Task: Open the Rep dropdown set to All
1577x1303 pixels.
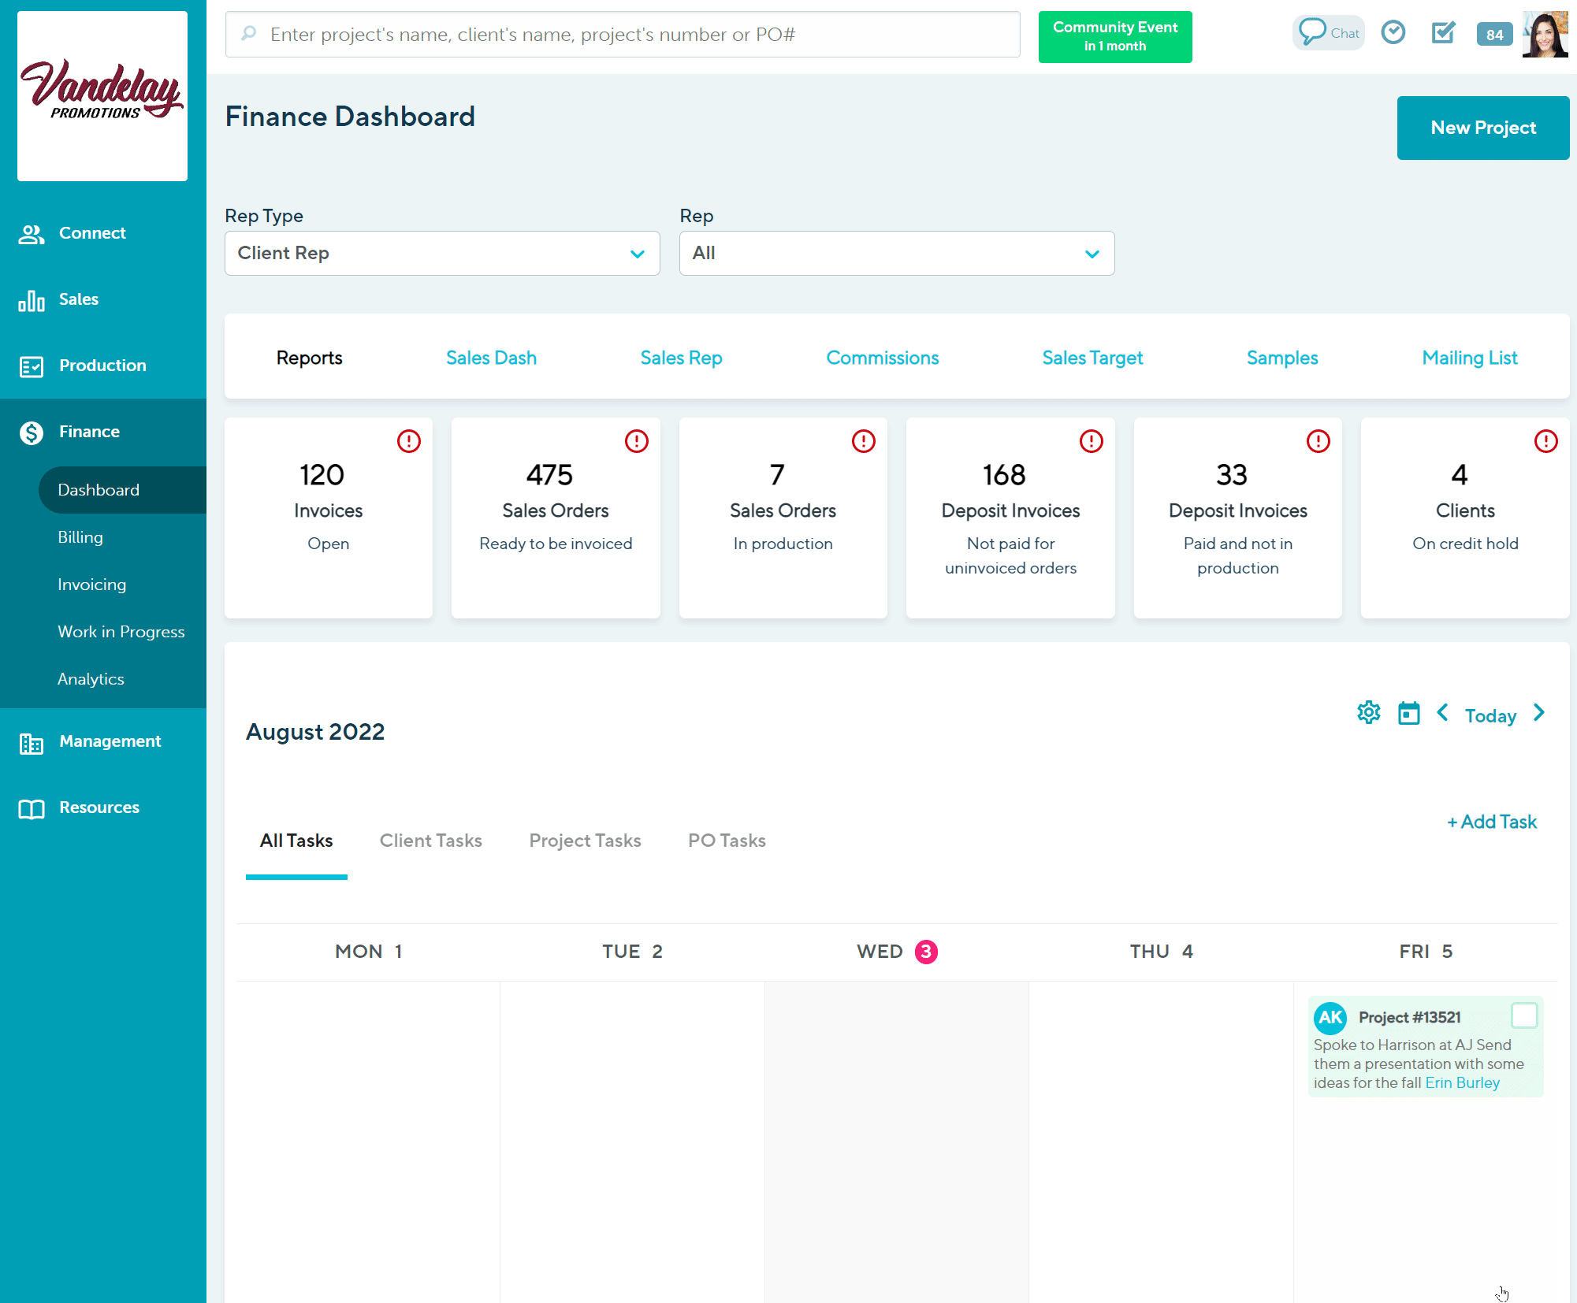Action: click(x=897, y=254)
